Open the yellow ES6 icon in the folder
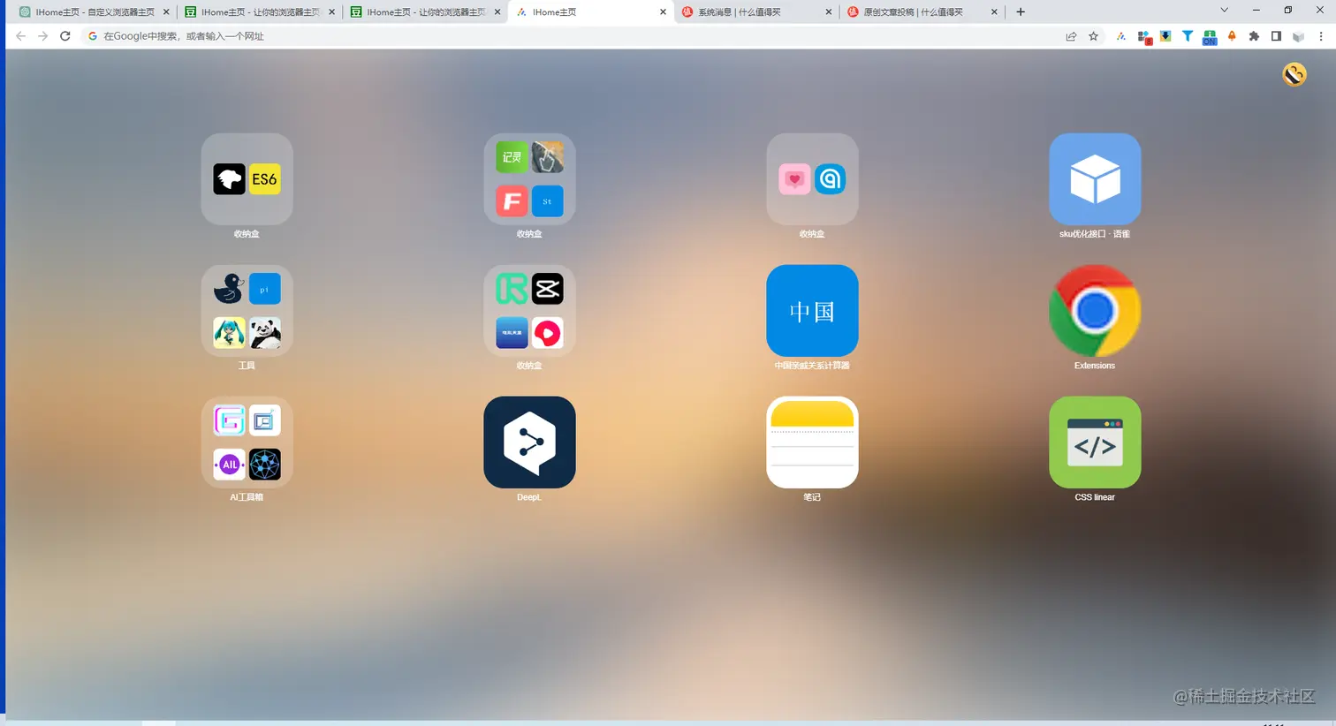The height and width of the screenshot is (726, 1336). [x=264, y=179]
